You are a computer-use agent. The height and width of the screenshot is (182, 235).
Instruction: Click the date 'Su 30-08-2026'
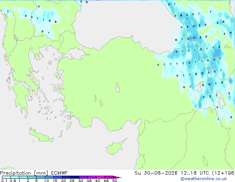tap(156, 173)
